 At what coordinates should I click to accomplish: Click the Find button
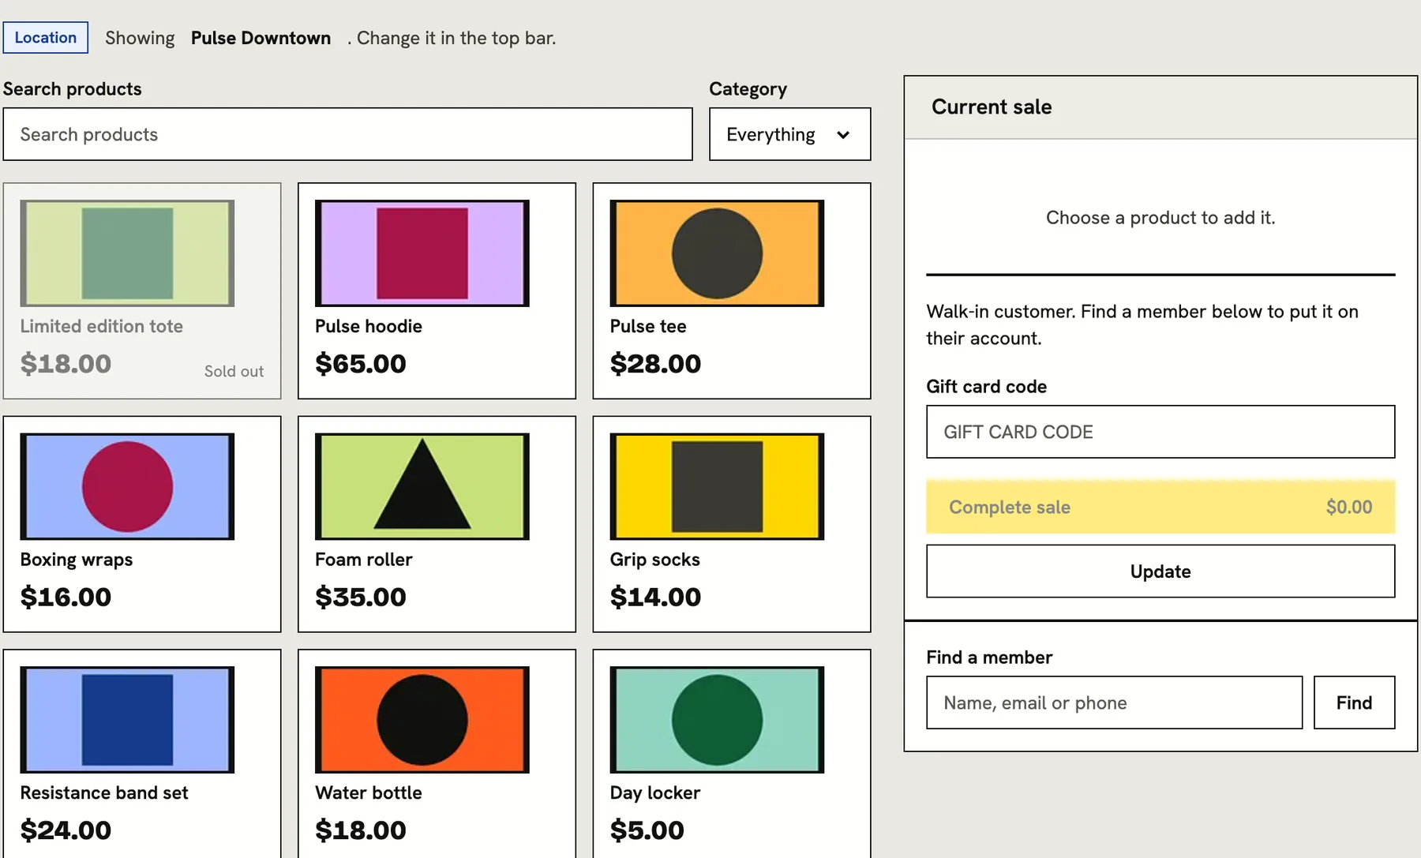pos(1354,703)
